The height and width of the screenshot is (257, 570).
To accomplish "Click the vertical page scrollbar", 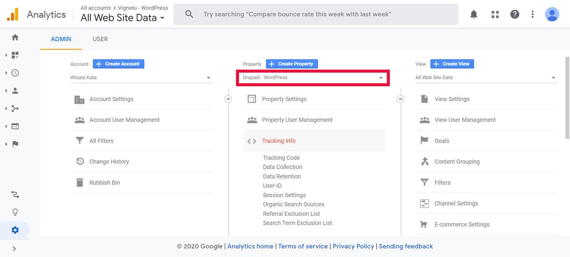I will (x=567, y=99).
